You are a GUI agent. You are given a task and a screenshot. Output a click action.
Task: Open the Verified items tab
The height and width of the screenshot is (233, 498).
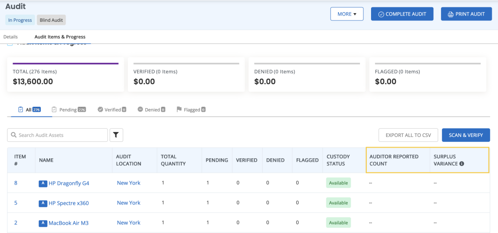coord(112,110)
